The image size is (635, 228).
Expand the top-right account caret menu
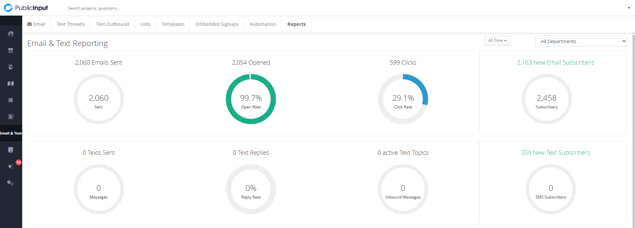(629, 8)
